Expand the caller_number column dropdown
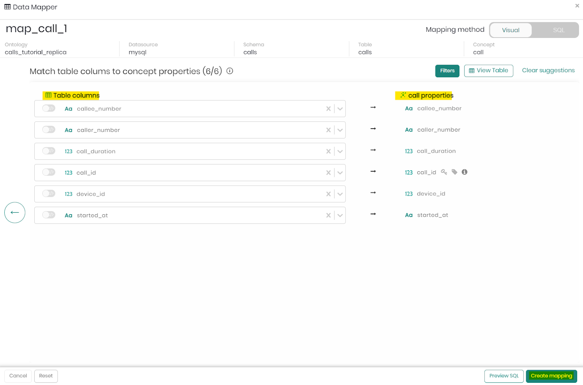The height and width of the screenshot is (385, 583). [340, 130]
